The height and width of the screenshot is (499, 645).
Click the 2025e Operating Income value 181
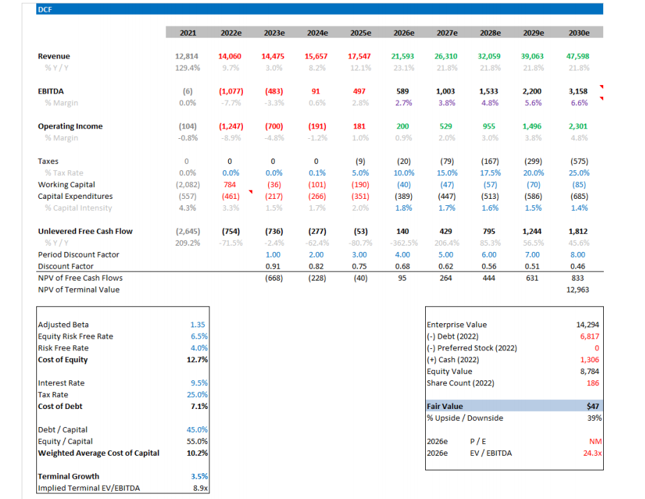pos(360,126)
